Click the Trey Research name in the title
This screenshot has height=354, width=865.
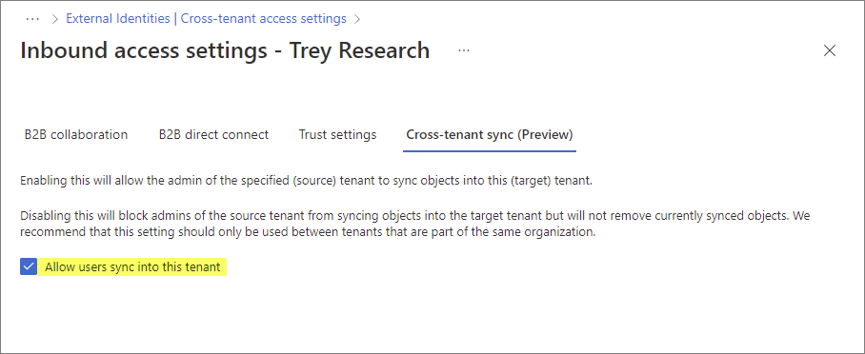tap(360, 50)
